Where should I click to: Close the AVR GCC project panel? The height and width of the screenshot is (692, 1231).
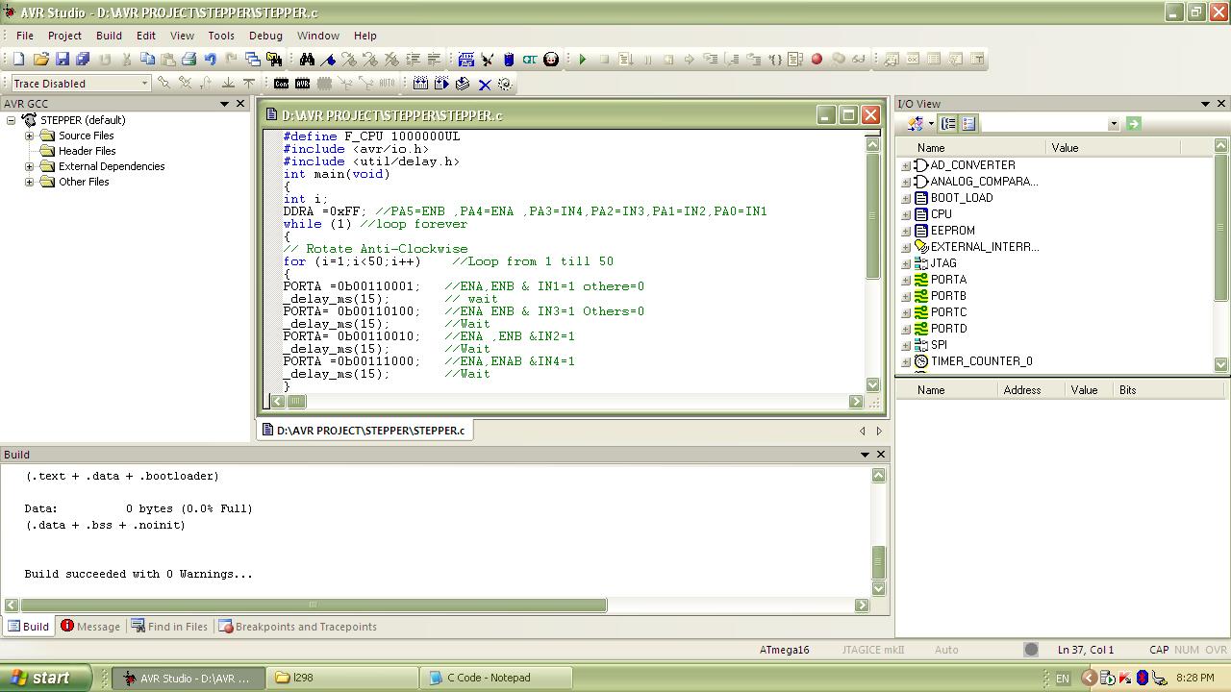click(x=240, y=104)
